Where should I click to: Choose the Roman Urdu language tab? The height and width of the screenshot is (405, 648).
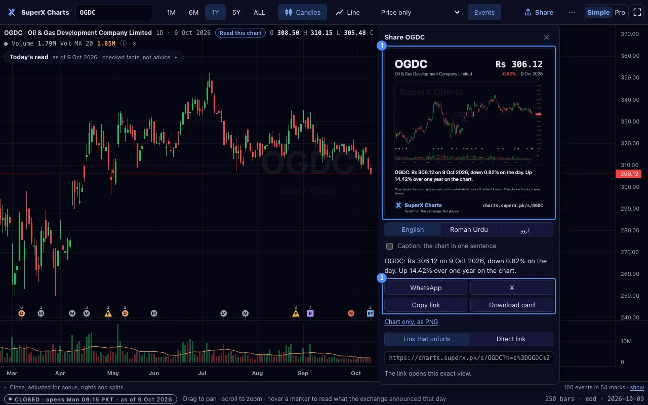tap(469, 229)
